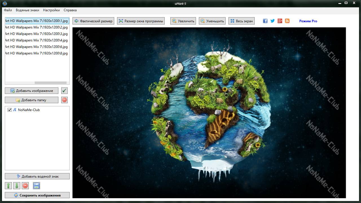This screenshot has width=361, height=203.
Task: Open the RSS feed icon
Action: 287,21
